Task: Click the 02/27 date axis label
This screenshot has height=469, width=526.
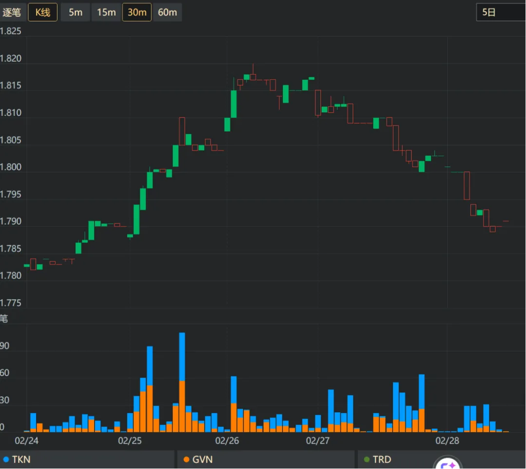Action: point(318,440)
